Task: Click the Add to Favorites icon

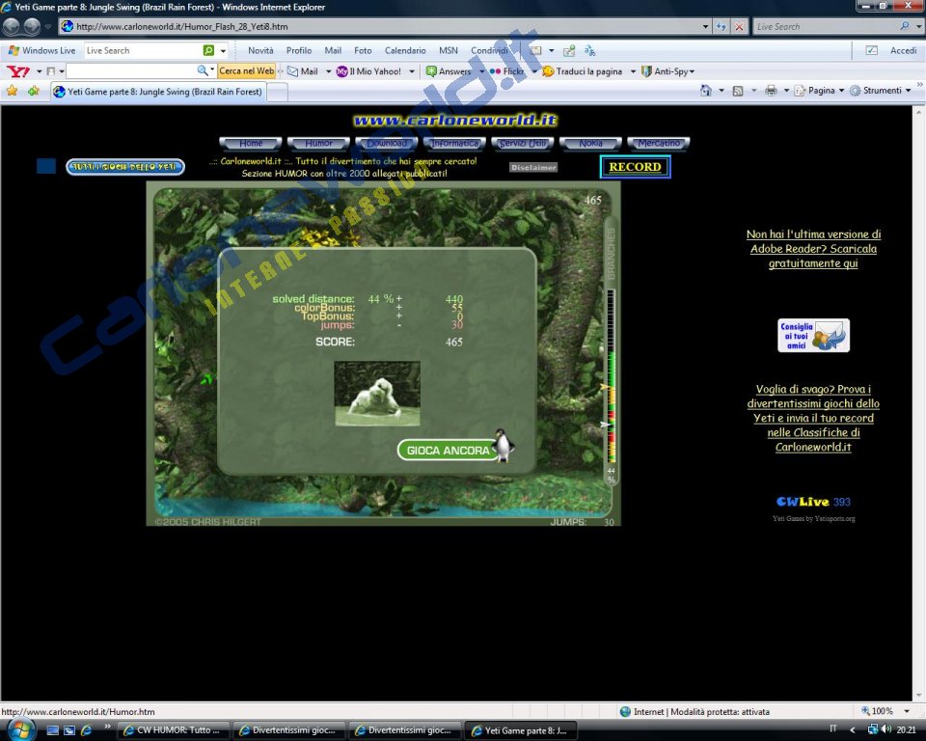Action: (x=33, y=91)
